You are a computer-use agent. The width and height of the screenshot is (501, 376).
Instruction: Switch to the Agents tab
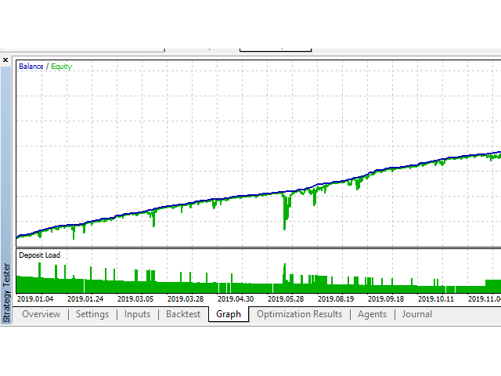[x=372, y=314]
